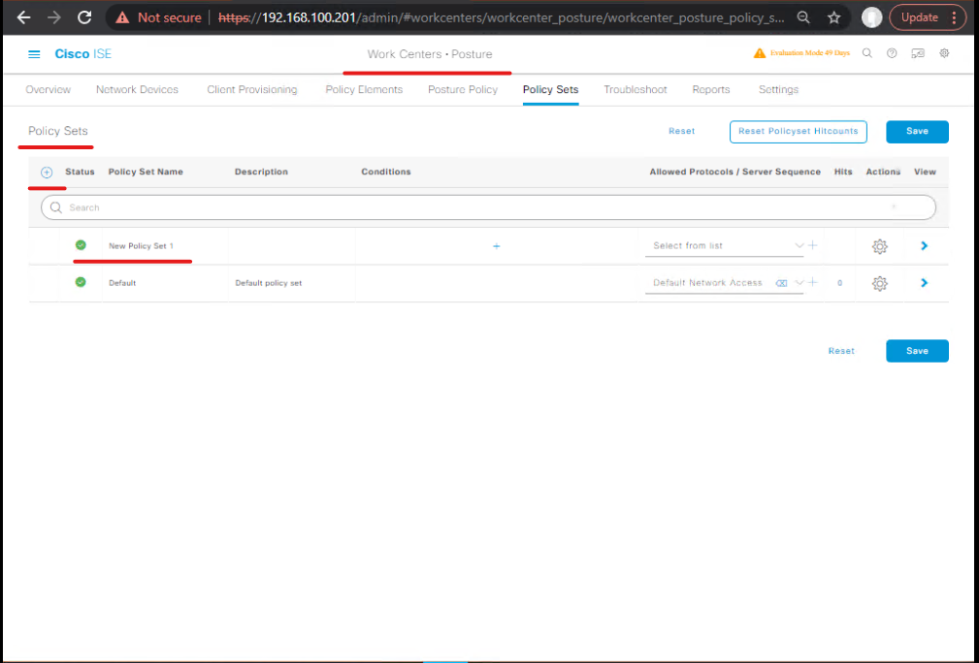Open the Troubleshoot tab
Viewport: 979px width, 663px height.
[635, 90]
